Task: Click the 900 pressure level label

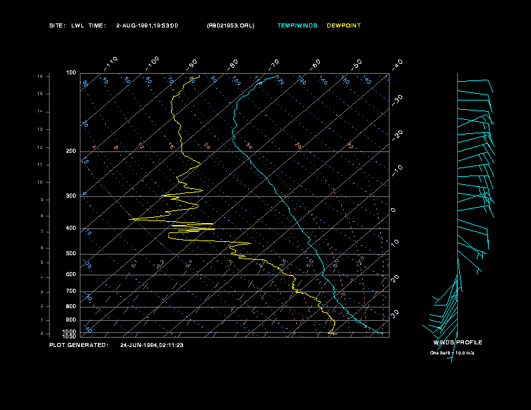Action: pos(71,320)
